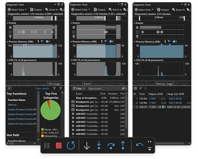The height and width of the screenshot is (159, 198).
Task: Open Select Tools in right Diagnostic Tools window
Action: 144,10
